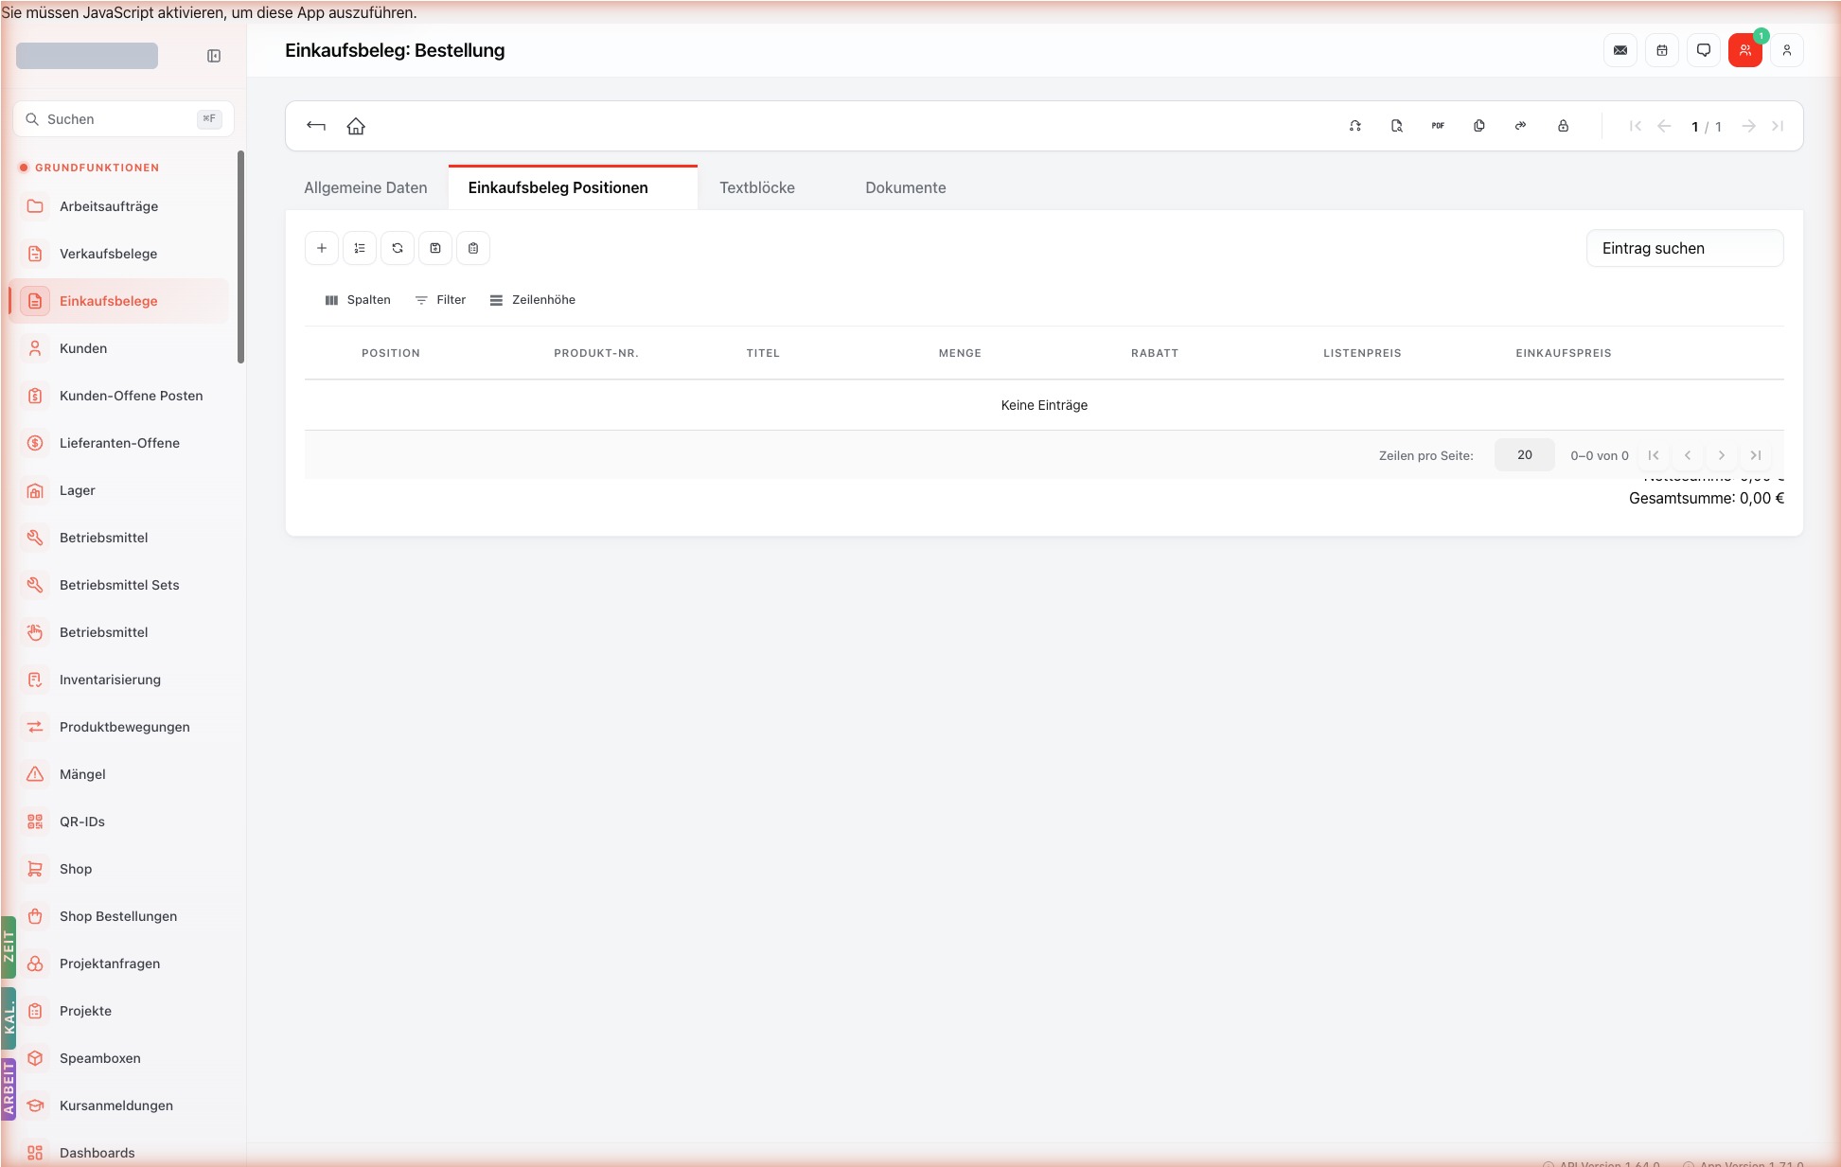The height and width of the screenshot is (1167, 1841).
Task: Go to the next record arrow
Action: pyautogui.click(x=1748, y=126)
